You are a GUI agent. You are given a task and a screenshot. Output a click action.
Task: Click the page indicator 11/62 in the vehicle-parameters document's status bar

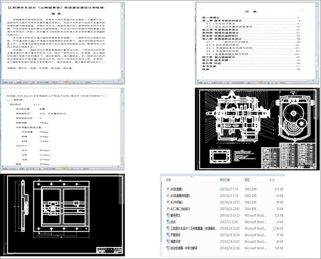9,169
